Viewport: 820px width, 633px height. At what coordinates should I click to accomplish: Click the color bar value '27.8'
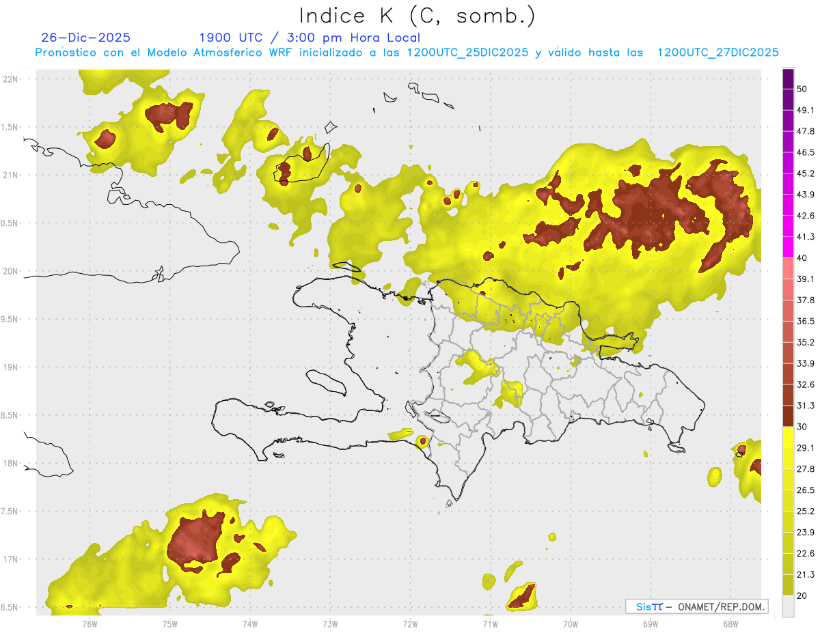pos(806,469)
